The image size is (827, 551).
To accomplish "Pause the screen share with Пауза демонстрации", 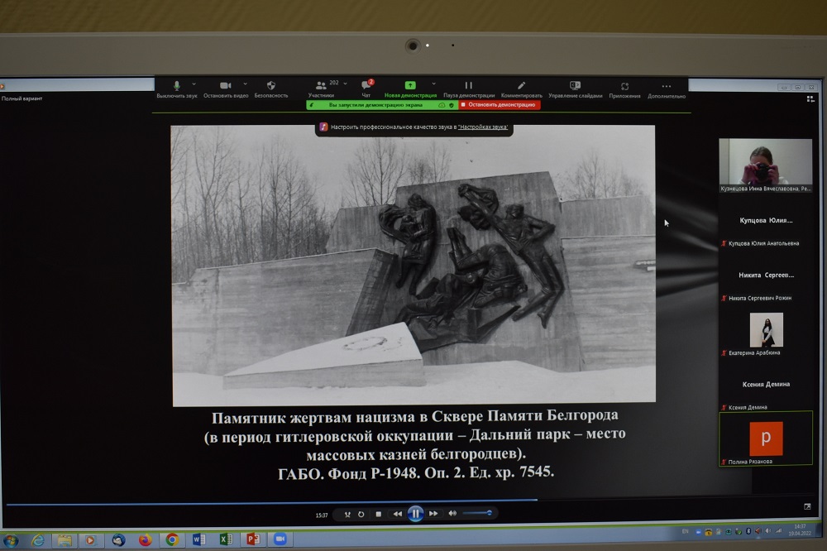I will coord(468,86).
